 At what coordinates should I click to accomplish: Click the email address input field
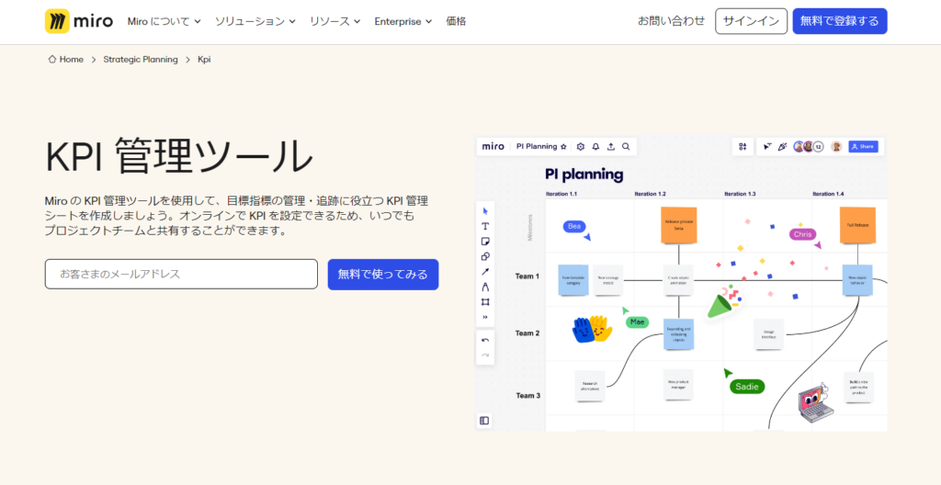[181, 274]
